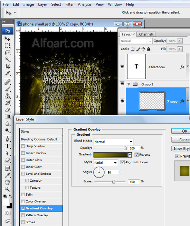Click the lock all padlock icon
This screenshot has width=190, height=226.
click(x=149, y=49)
